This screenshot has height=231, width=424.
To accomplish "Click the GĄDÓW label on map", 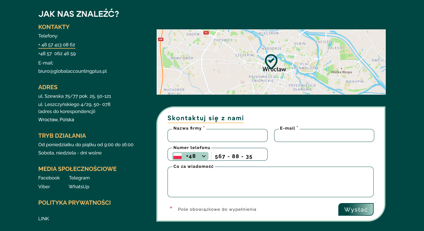I will click(193, 34).
